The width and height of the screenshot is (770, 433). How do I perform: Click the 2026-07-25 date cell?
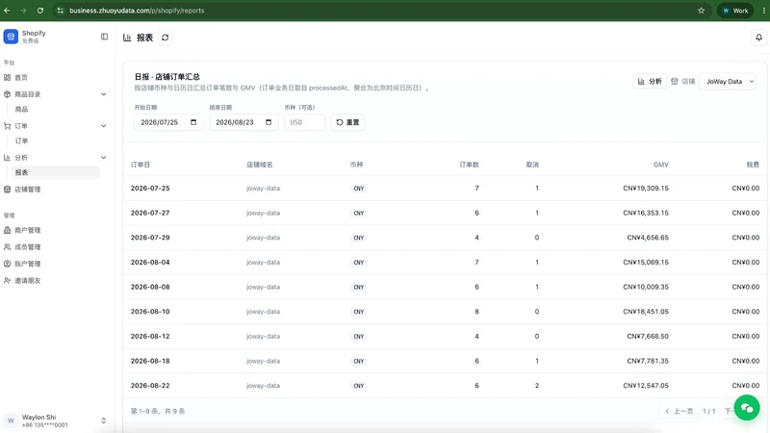(x=150, y=189)
